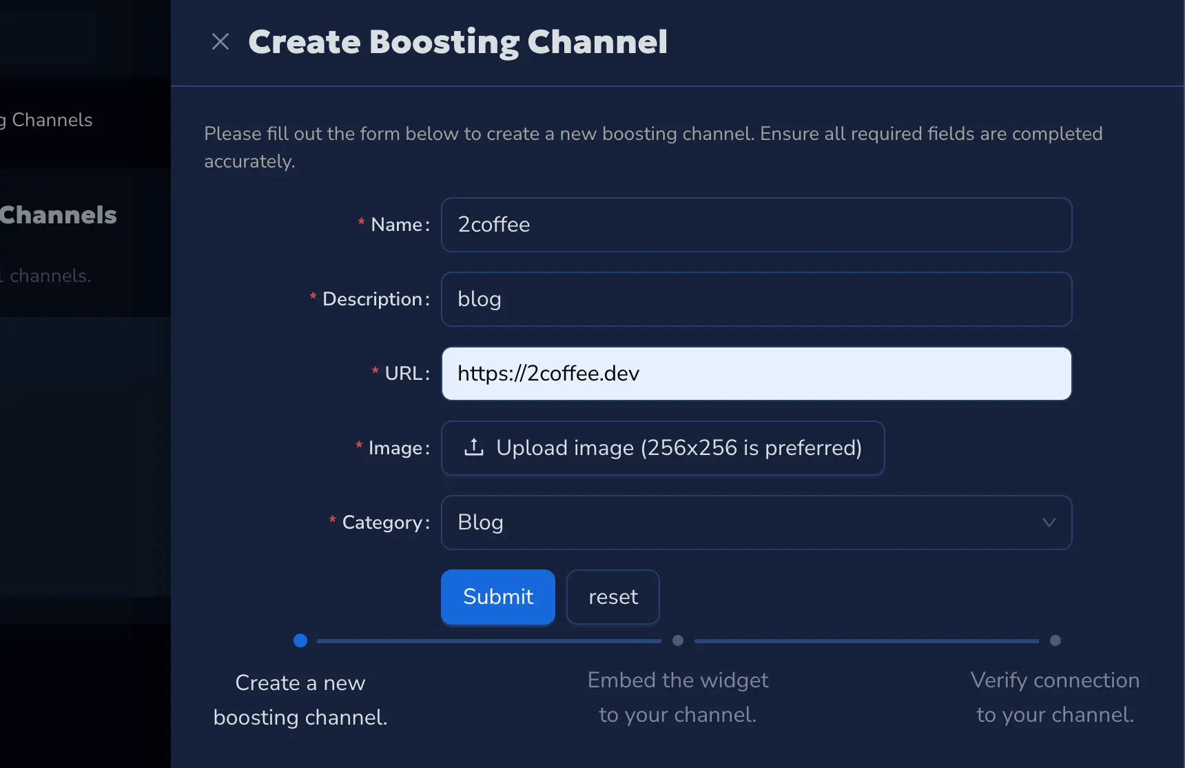Reset the boosting channel form
This screenshot has width=1185, height=768.
pos(612,597)
